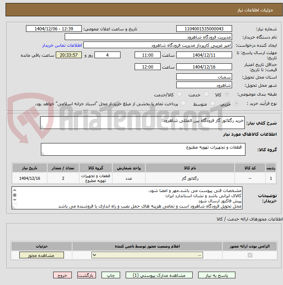The width and height of the screenshot is (283, 285).
Task: Click the نام کالا column header
Action: (x=190, y=168)
